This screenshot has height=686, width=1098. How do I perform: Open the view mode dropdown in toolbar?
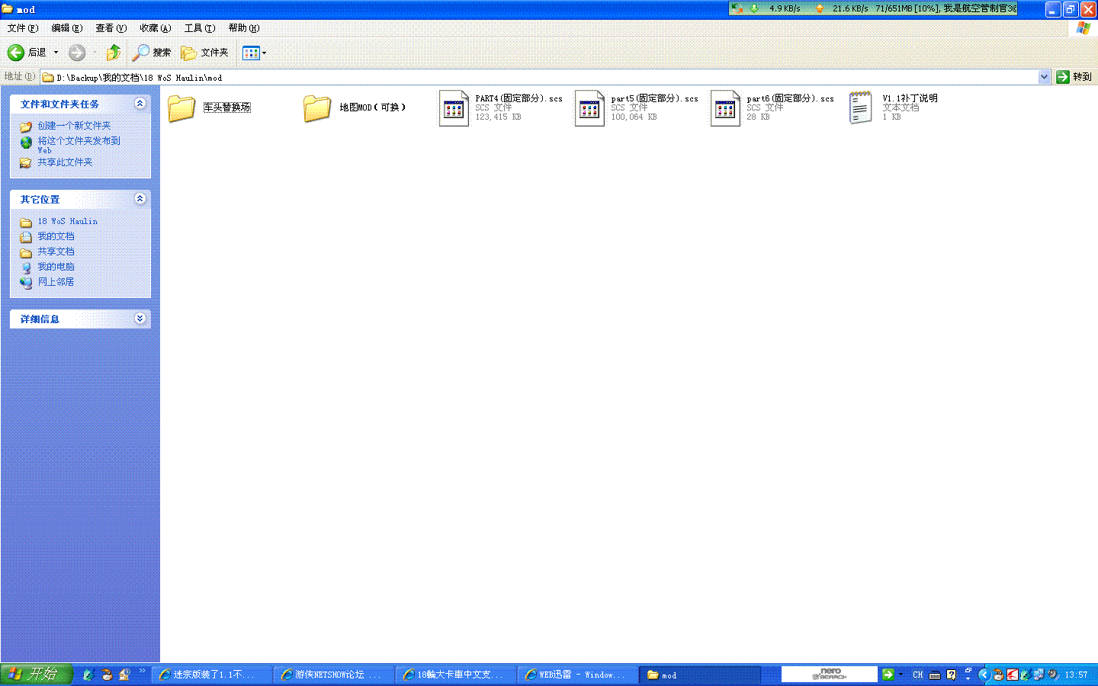coord(255,53)
